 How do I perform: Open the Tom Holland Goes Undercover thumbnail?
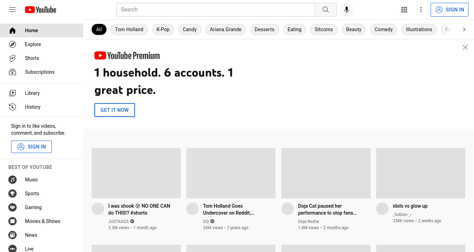point(231,173)
